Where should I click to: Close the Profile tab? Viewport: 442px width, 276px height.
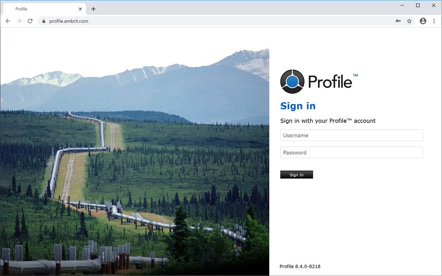80,9
